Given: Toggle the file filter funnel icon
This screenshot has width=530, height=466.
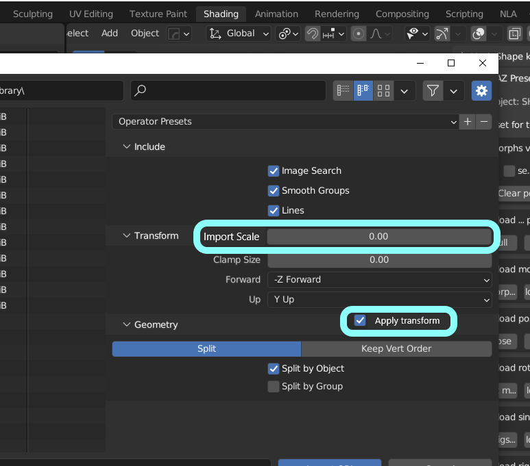Looking at the screenshot, I should pos(433,90).
